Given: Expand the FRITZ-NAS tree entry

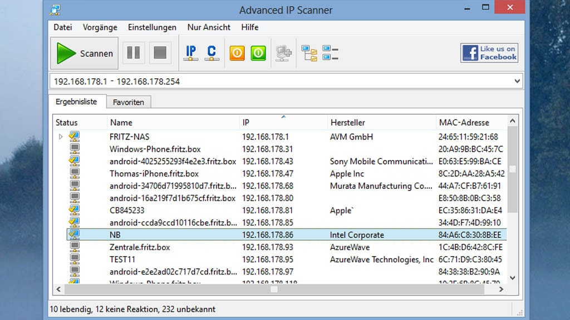Looking at the screenshot, I should (x=58, y=136).
